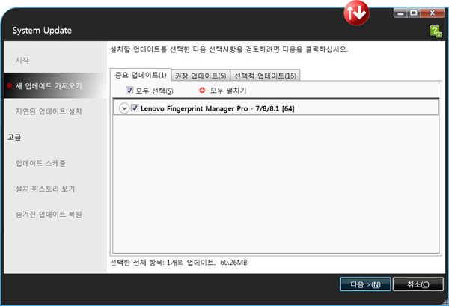The width and height of the screenshot is (449, 306).
Task: Uncheck Lenovo Fingerprint Manager Pro checkbox
Action: coord(135,108)
